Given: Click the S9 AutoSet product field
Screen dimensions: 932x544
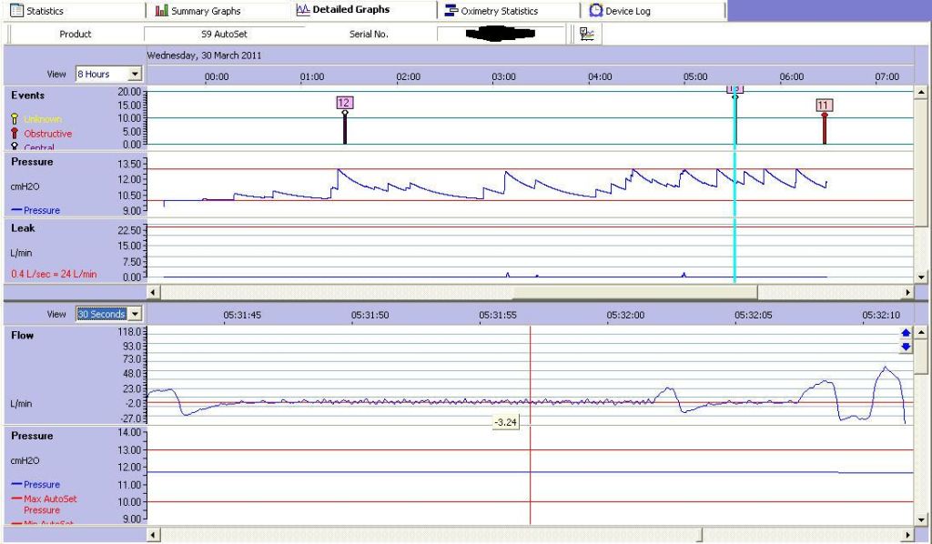Looking at the screenshot, I should [224, 34].
